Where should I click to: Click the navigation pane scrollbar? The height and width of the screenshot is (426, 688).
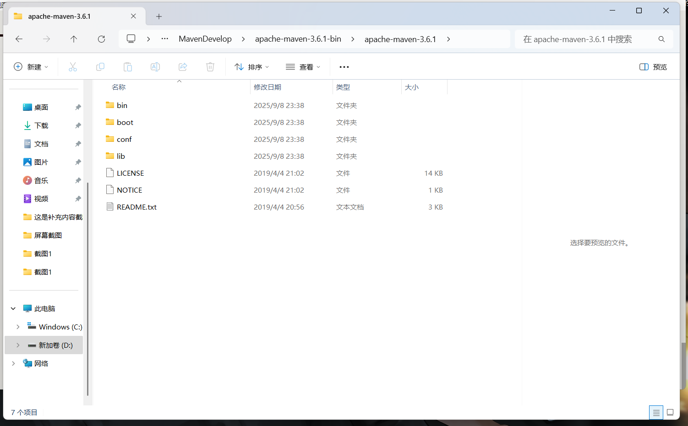point(87,289)
